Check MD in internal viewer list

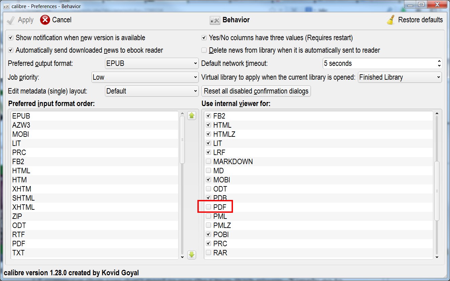coord(209,171)
